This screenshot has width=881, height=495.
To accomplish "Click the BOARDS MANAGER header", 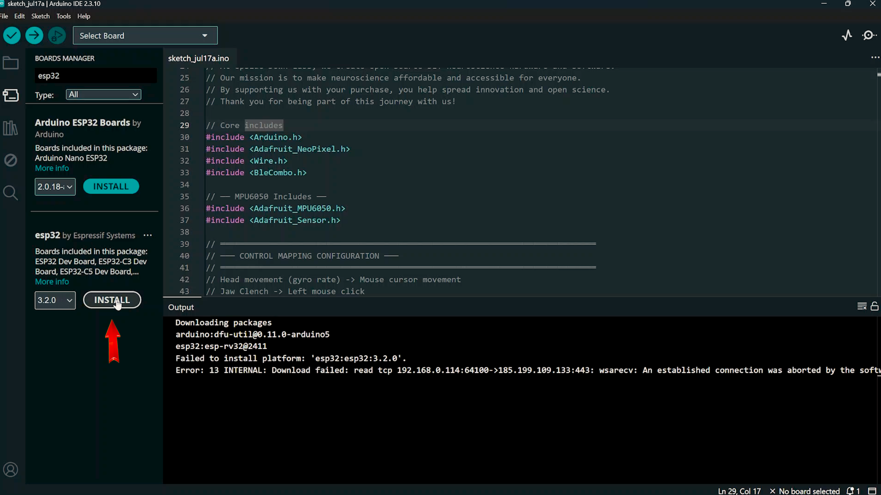I will click(65, 58).
